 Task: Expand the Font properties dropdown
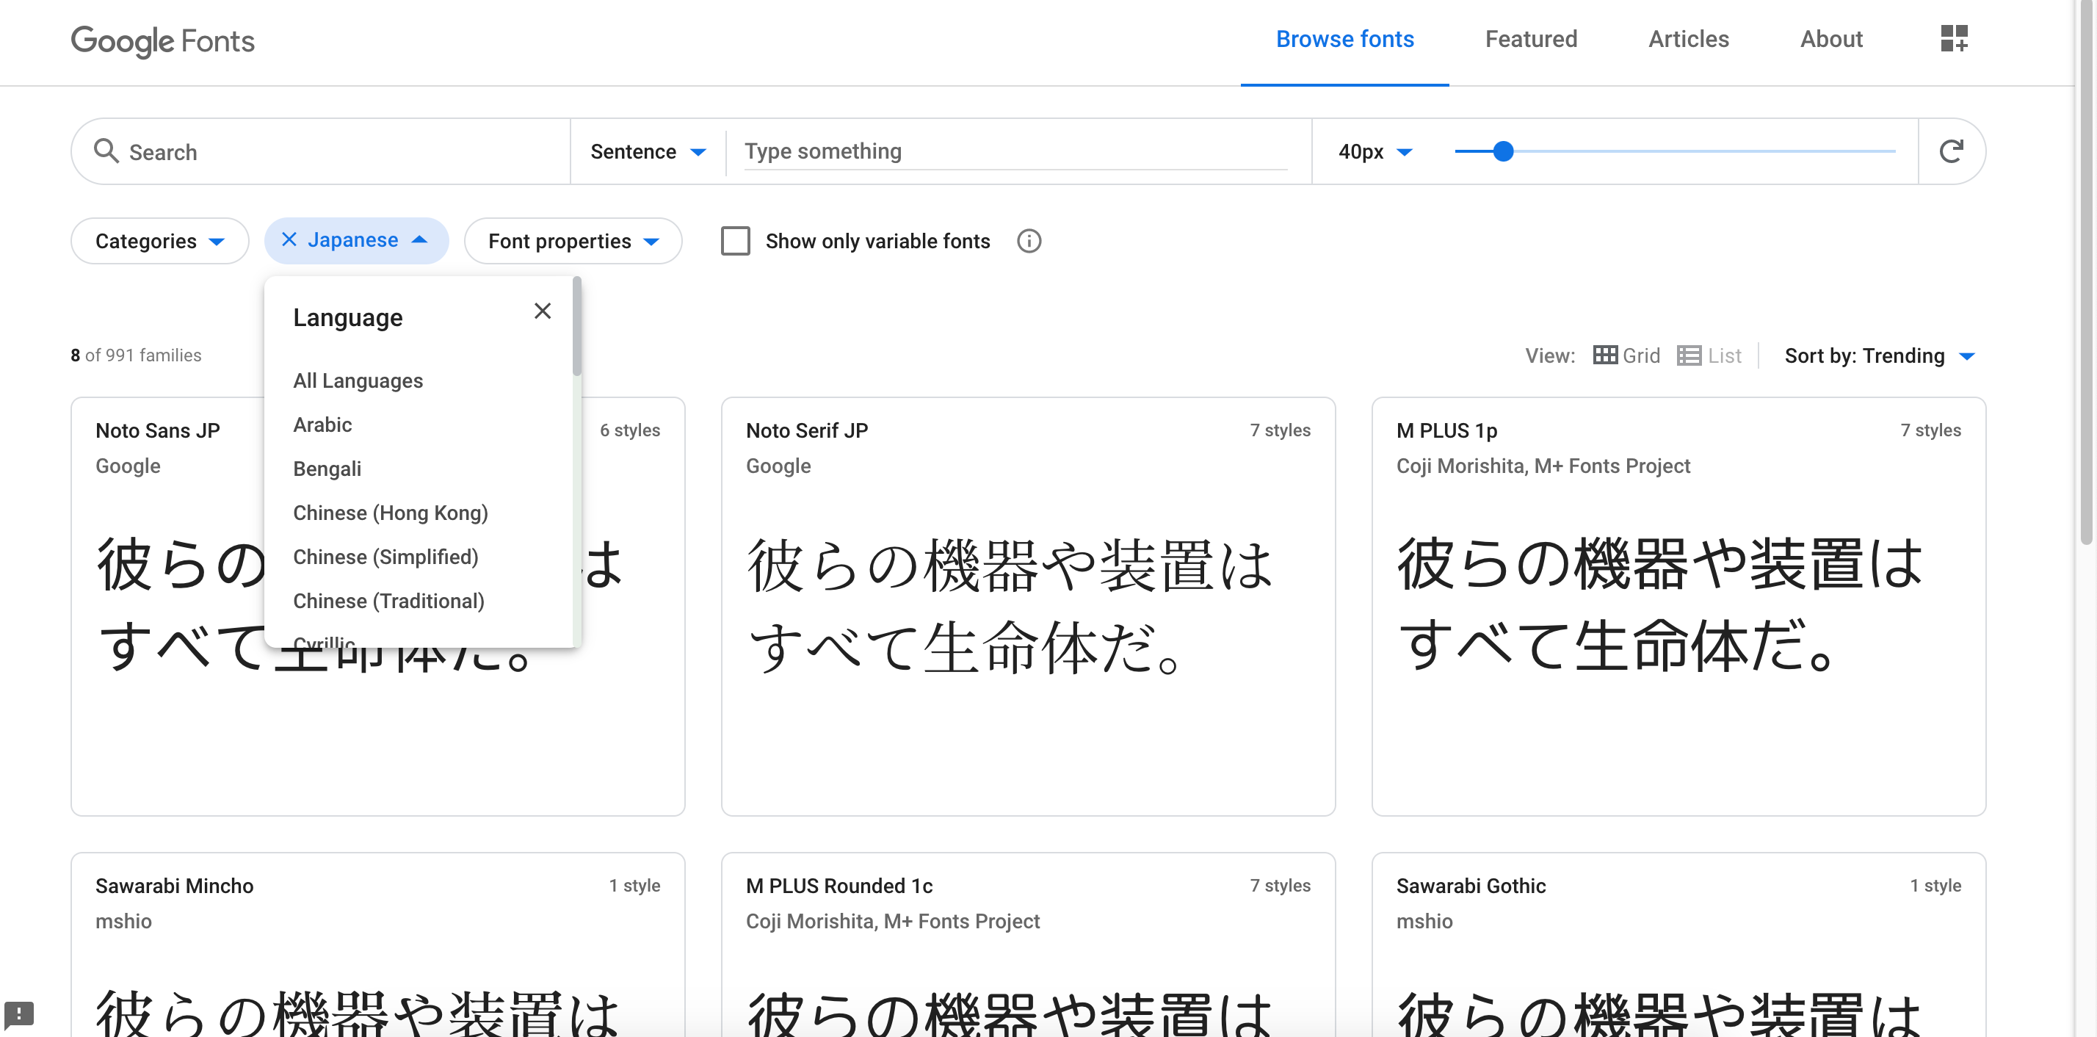pyautogui.click(x=572, y=240)
